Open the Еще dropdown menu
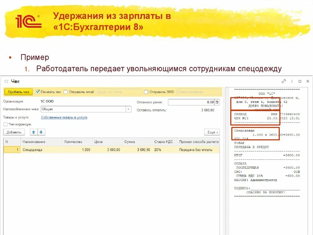Image resolution: width=313 pixels, height=235 pixels. coord(212,132)
